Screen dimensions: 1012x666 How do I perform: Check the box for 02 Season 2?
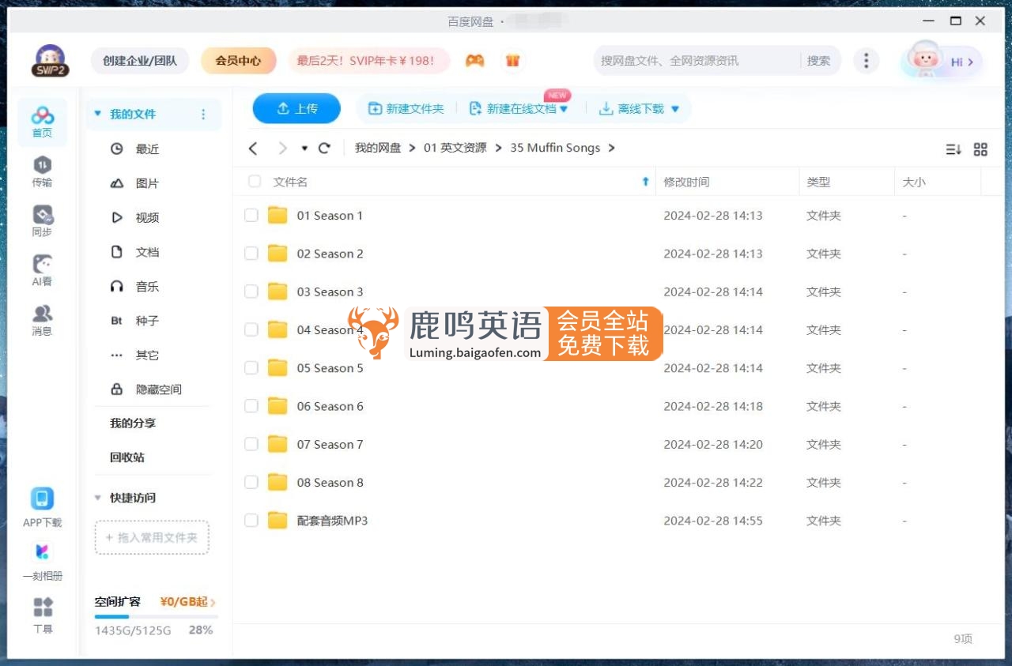pos(251,254)
